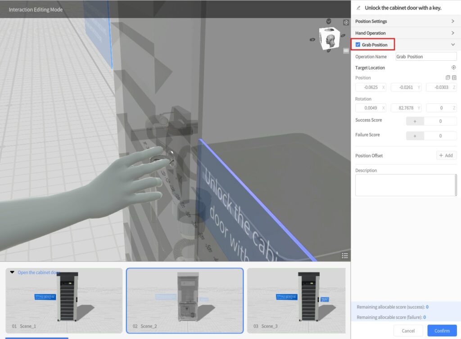Click the view cube orientation gizmo
461x339 pixels.
pyautogui.click(x=330, y=39)
